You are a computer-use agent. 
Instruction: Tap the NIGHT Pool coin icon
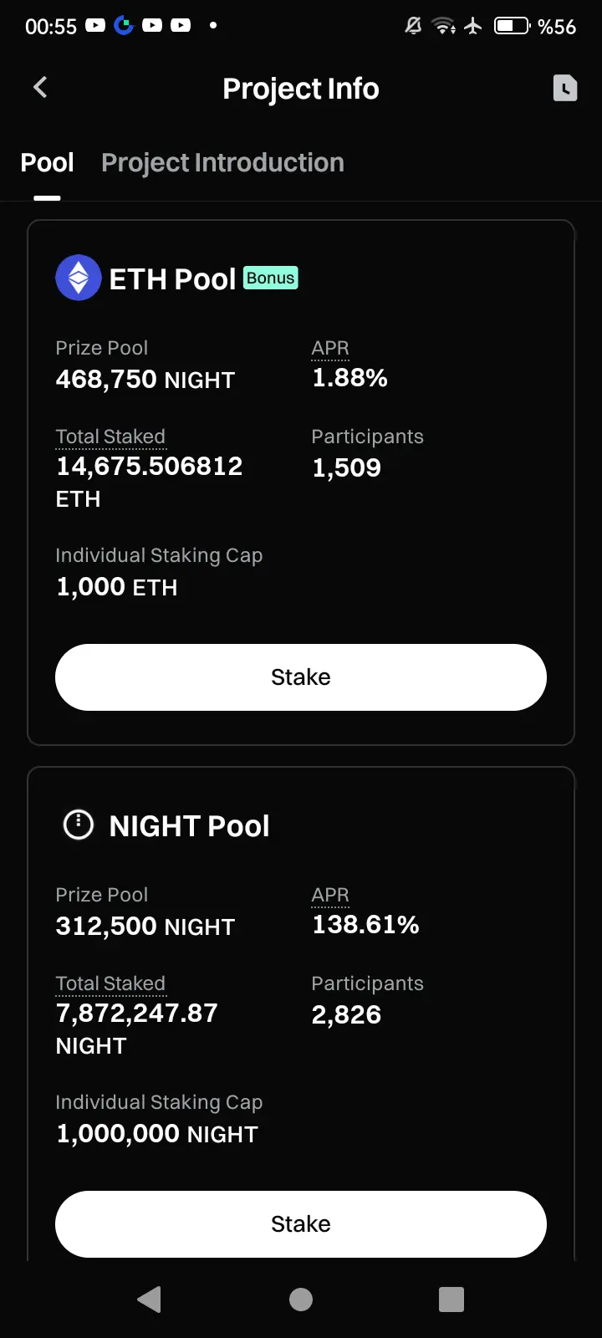(x=79, y=825)
